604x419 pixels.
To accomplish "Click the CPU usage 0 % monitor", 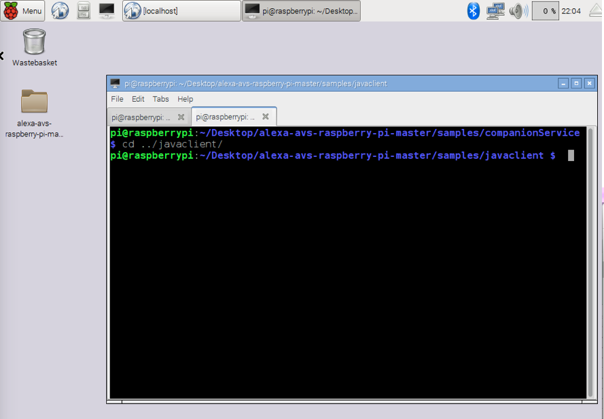I will 545,11.
